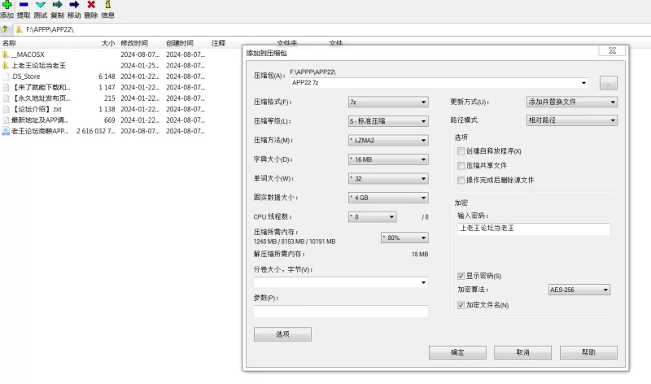This screenshot has height=384, width=651.
Task: Click the blue 提取 (Extract) toolbar icon
Action: (x=24, y=5)
